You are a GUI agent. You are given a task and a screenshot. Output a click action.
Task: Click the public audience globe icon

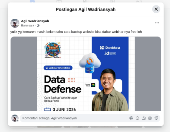38,26
